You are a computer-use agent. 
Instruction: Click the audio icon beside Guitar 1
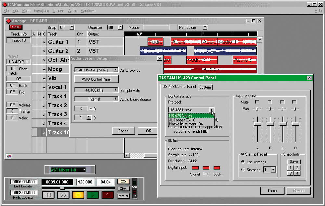tap(44, 42)
